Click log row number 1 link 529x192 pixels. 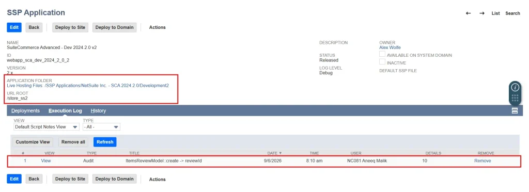click(x=25, y=161)
